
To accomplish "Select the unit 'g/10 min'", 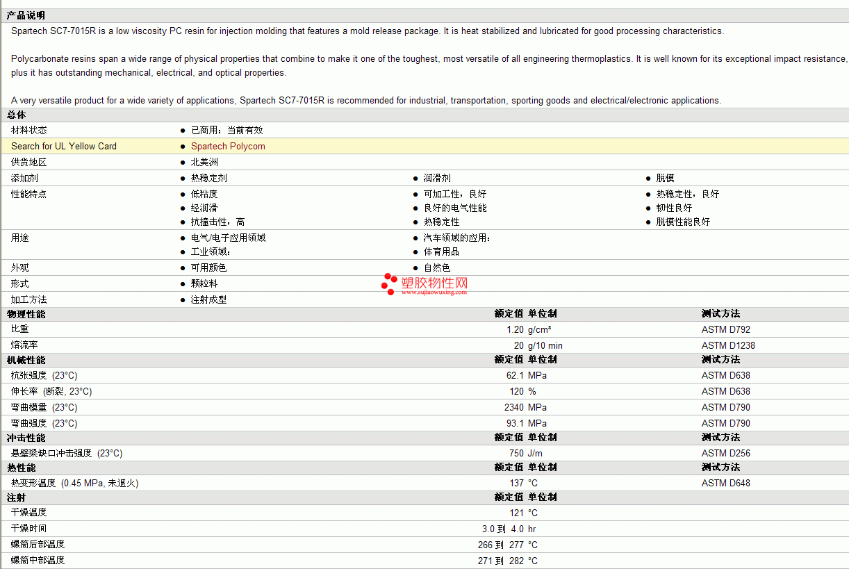I will [545, 345].
